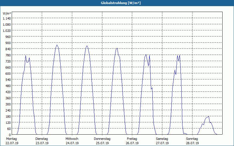Click the 1.140 y-axis value

tap(7, 18)
